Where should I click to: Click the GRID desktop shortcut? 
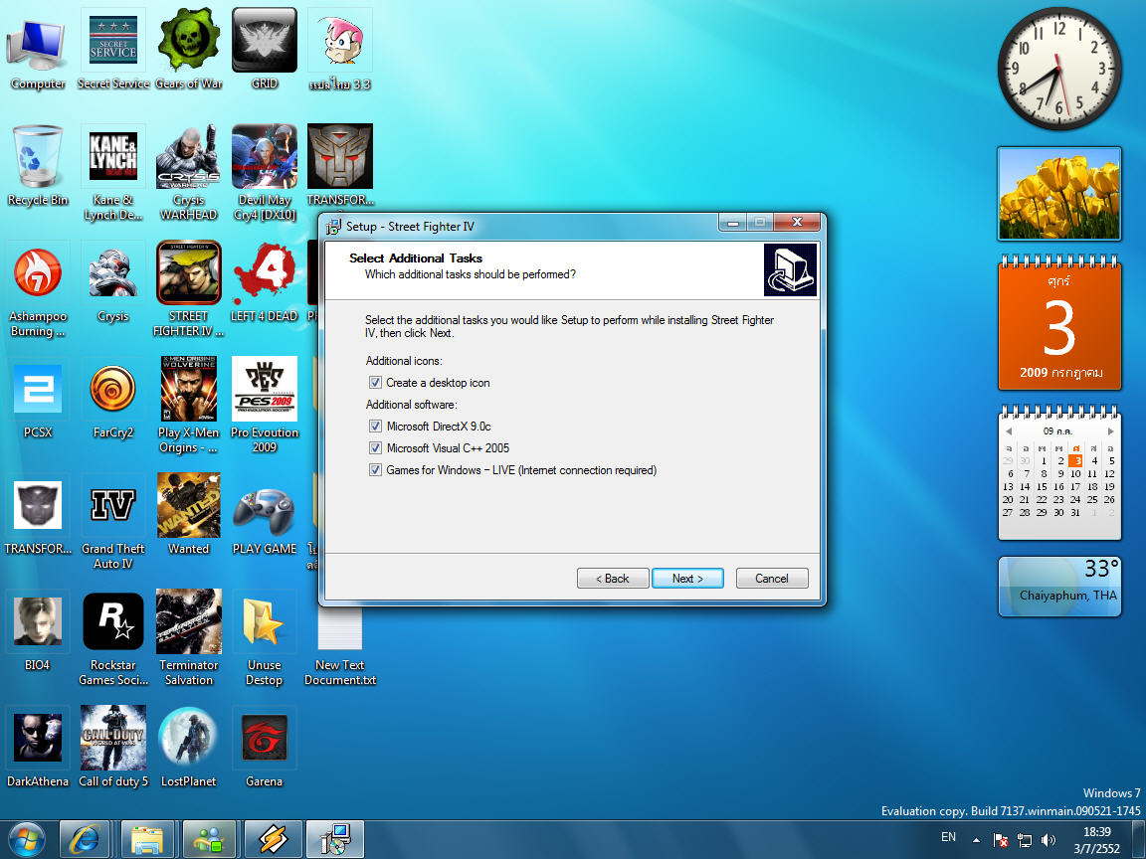pos(264,50)
